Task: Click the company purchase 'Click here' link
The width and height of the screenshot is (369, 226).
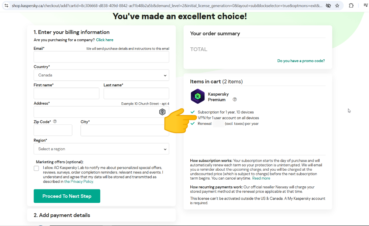Action: tap(105, 40)
